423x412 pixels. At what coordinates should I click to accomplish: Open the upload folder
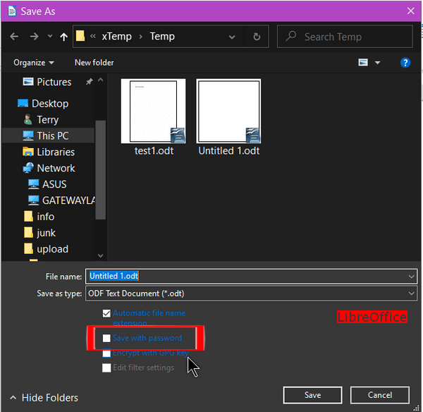point(52,249)
